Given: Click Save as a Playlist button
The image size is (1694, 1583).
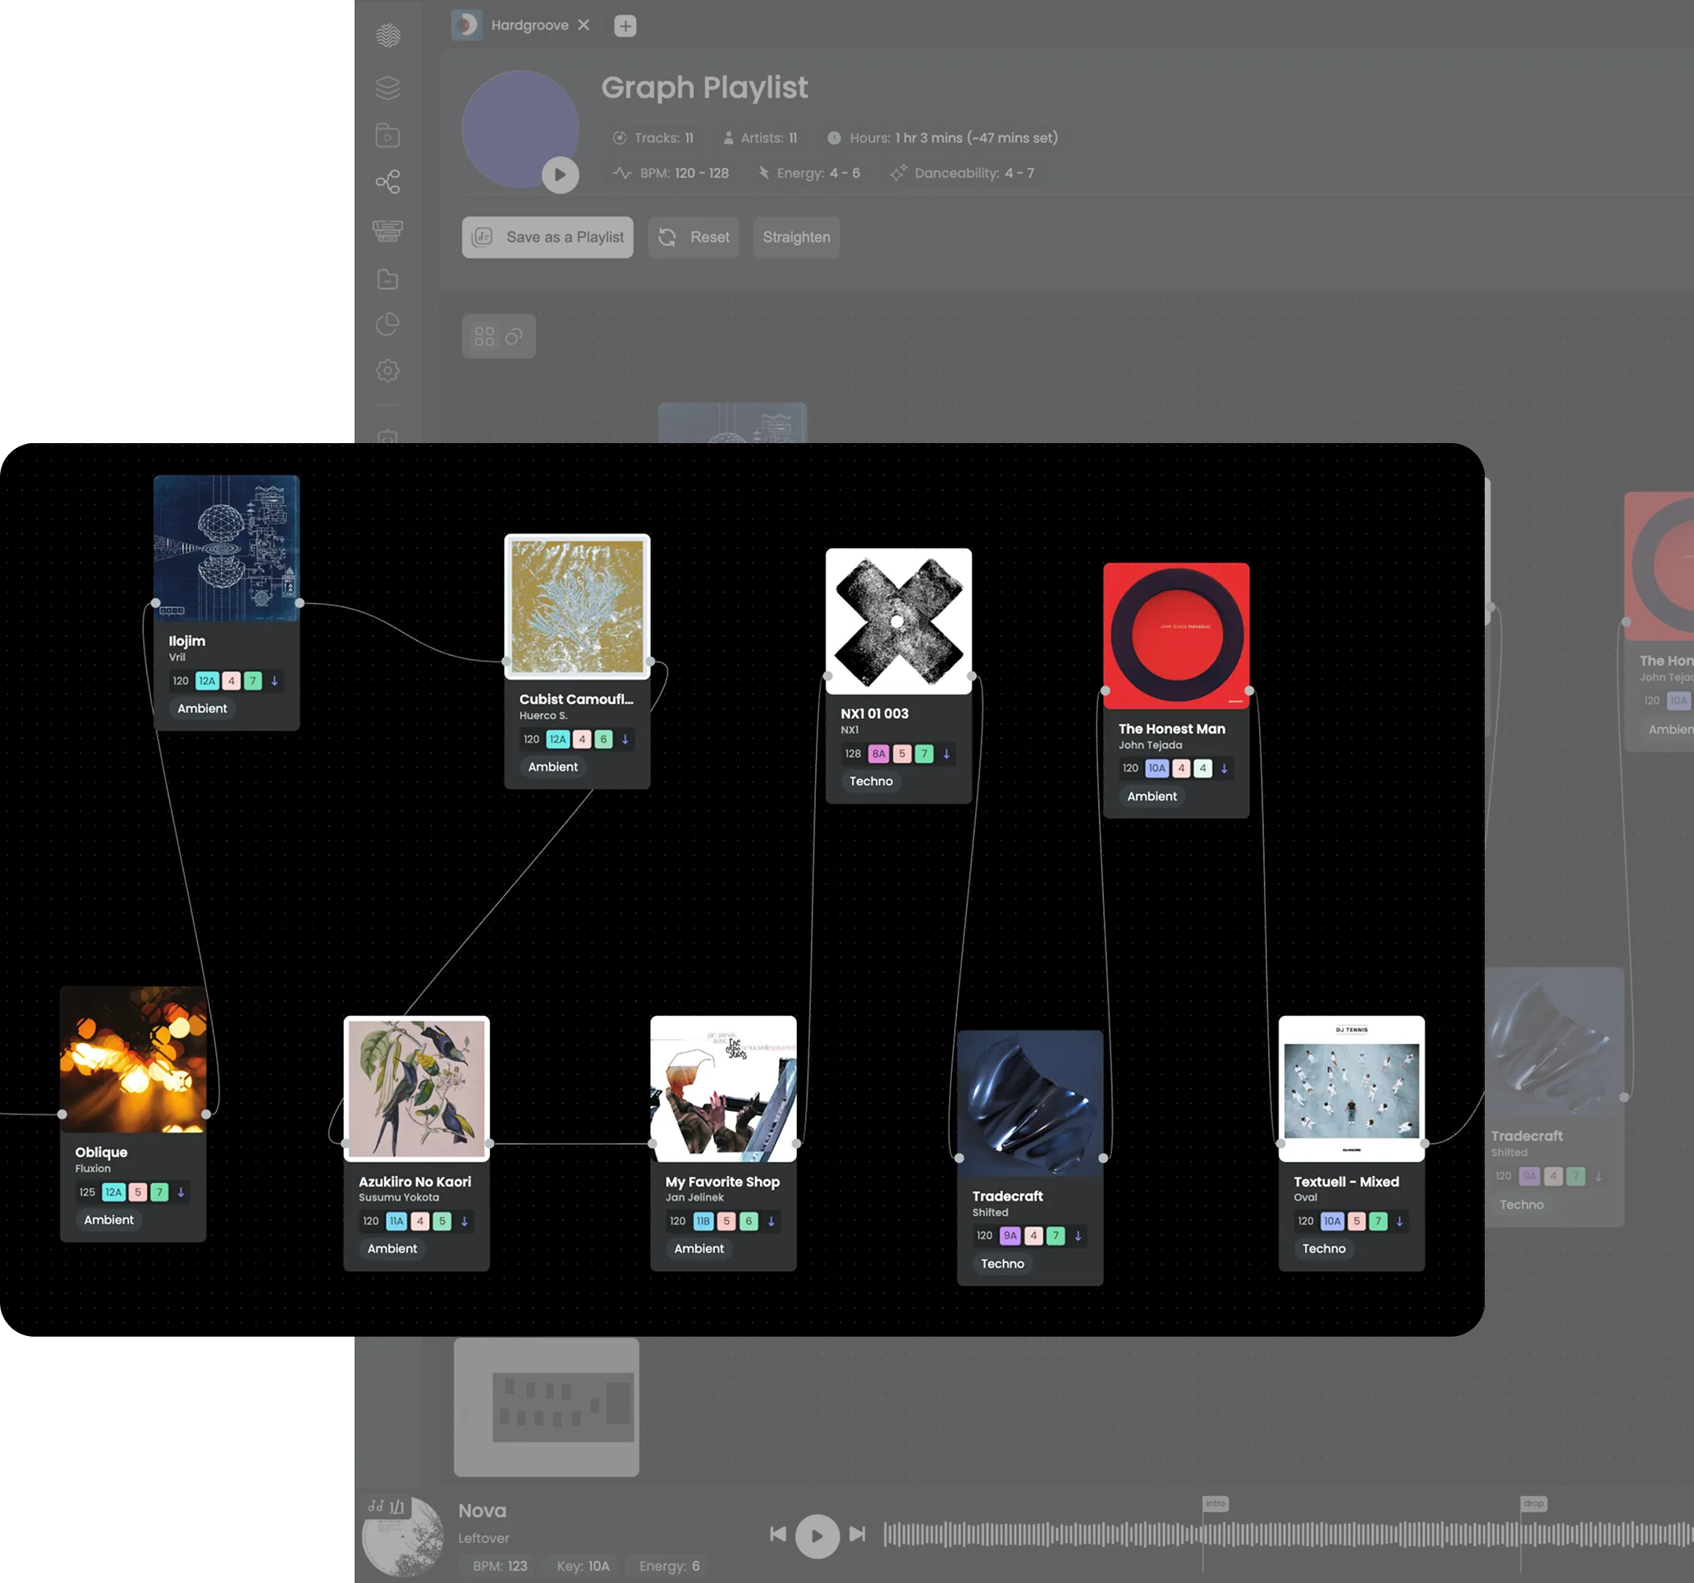Looking at the screenshot, I should (x=547, y=237).
